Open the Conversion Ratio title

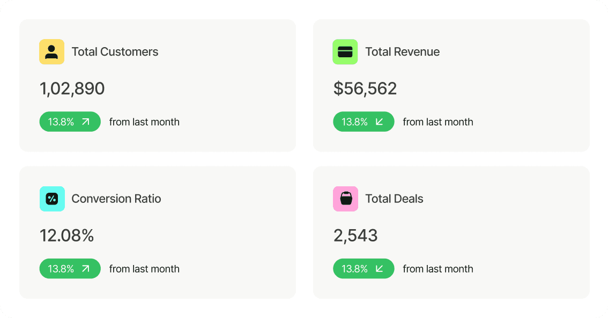tap(116, 199)
